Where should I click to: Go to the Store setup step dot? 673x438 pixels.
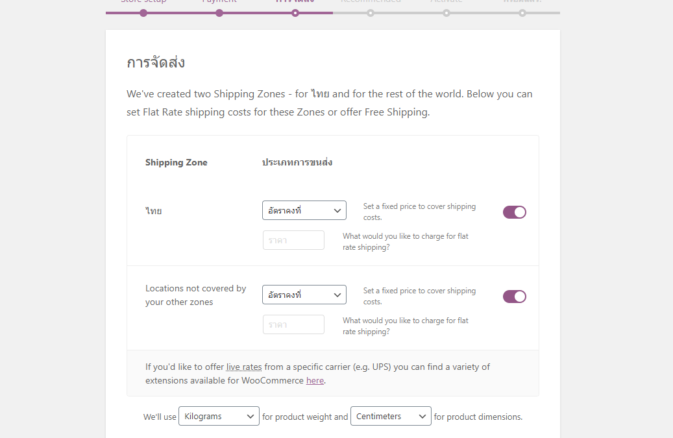pos(143,13)
